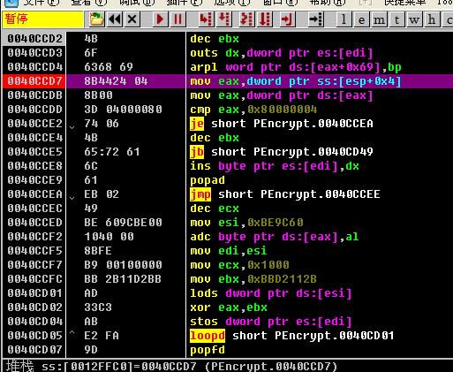The image size is (453, 372).
Task: Open the Log window with the l button
Action: click(344, 19)
